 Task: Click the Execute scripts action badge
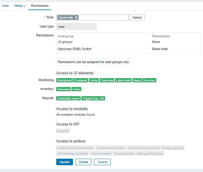tap(124, 153)
